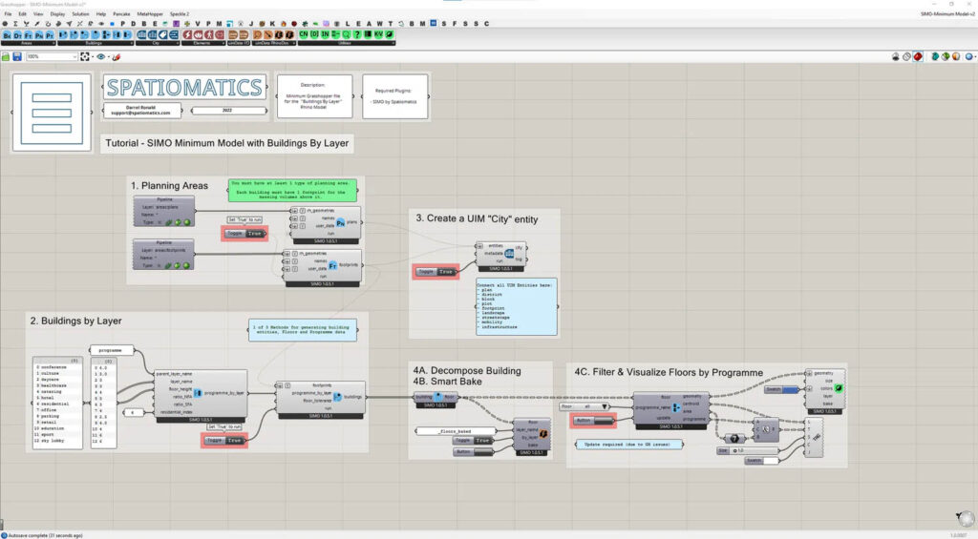Toggle the True switch under Buildings by Layer
Image resolution: width=978 pixels, height=539 pixels.
coord(235,440)
